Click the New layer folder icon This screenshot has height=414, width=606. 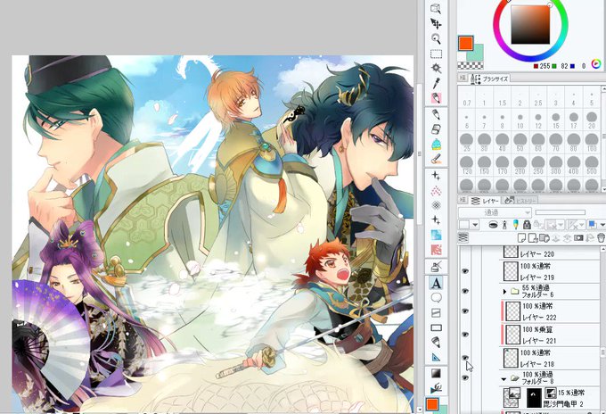pos(545,237)
